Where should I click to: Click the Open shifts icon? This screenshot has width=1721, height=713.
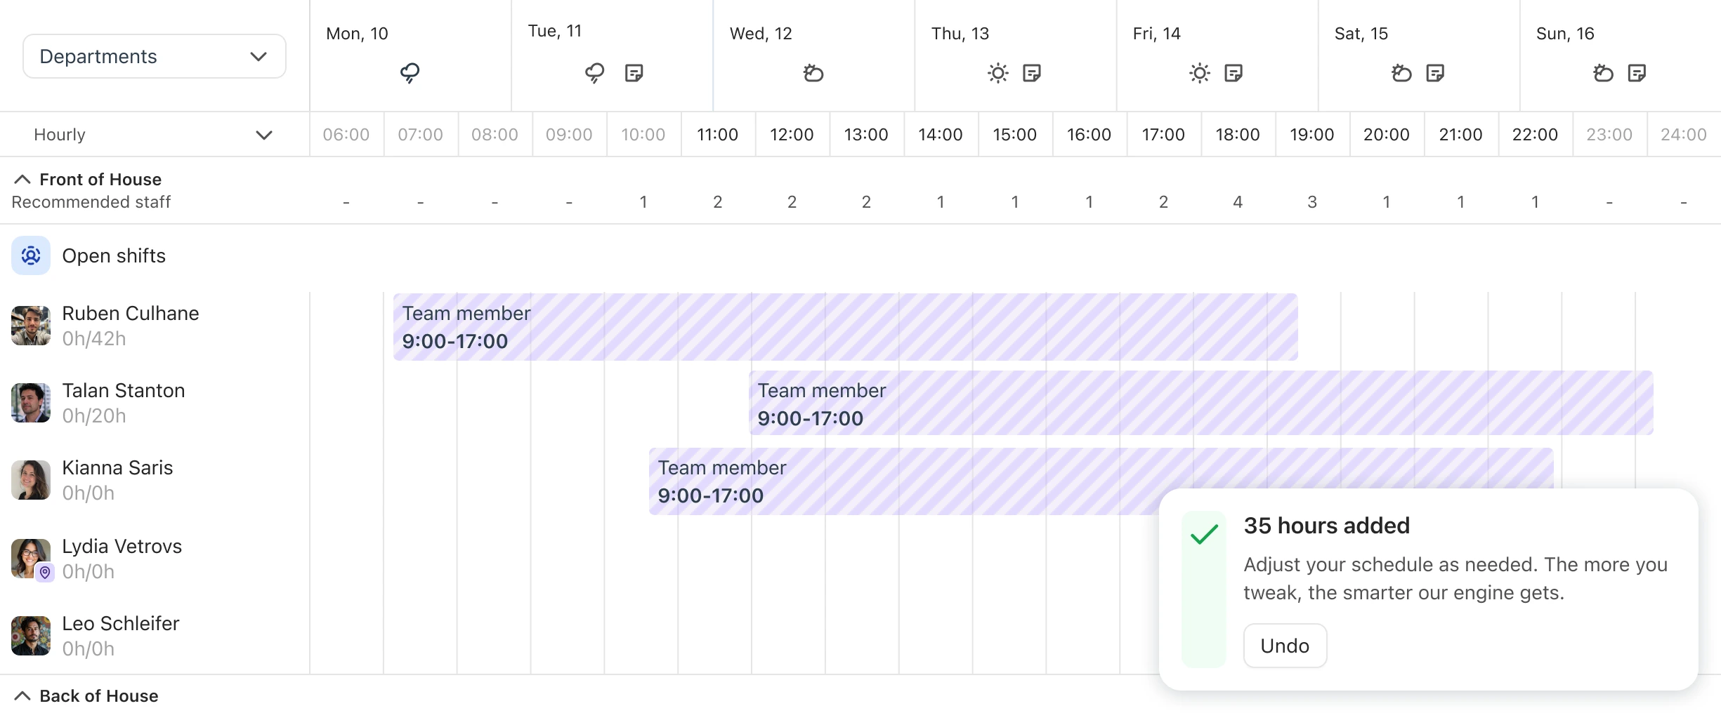pos(31,255)
